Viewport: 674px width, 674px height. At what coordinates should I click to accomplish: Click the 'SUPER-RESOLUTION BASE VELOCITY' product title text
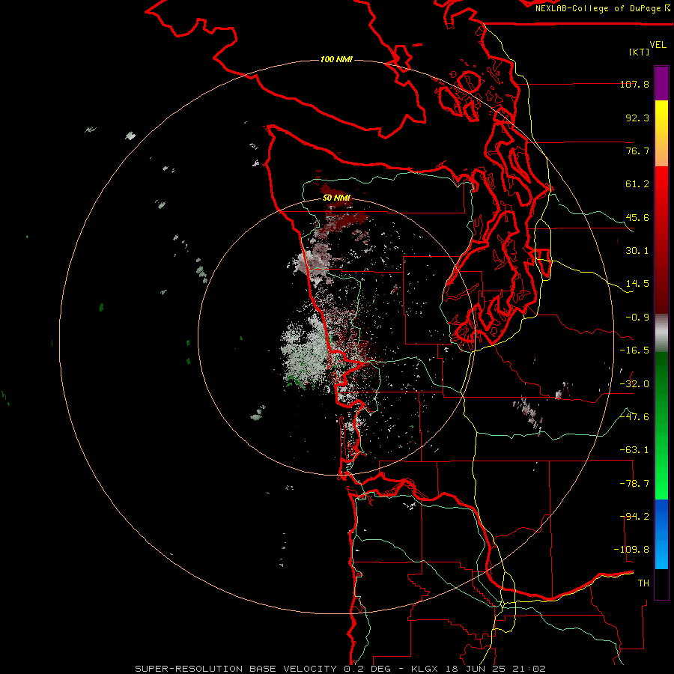click(236, 669)
